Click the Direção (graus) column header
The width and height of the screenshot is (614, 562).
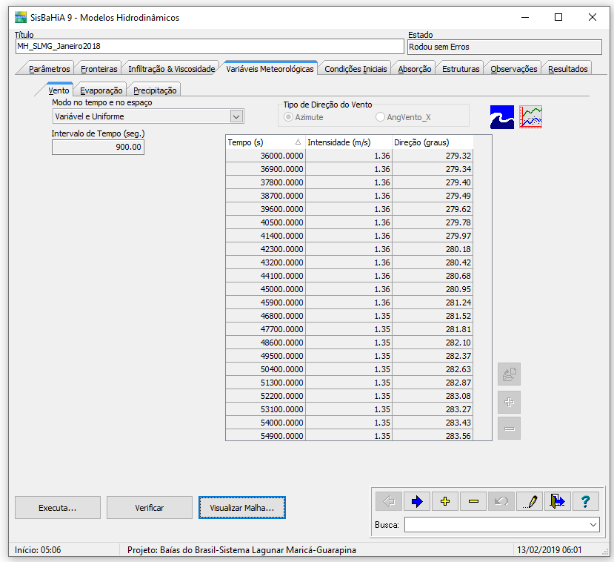pos(433,142)
